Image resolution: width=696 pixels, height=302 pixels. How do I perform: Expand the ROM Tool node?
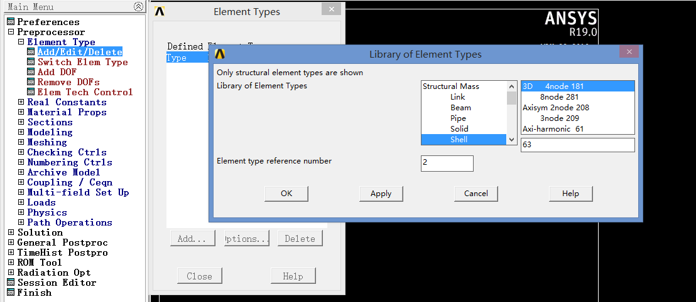coord(11,263)
